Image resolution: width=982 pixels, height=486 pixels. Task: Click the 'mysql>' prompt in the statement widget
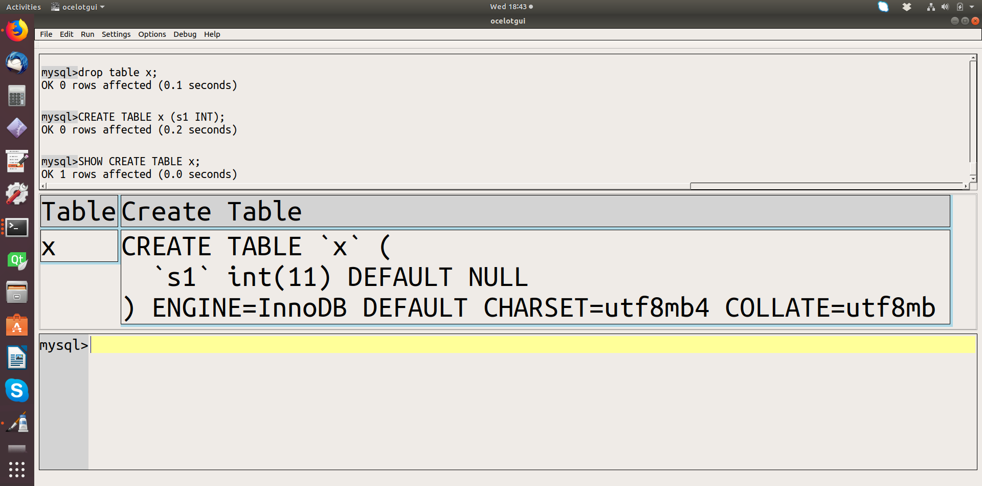click(64, 345)
